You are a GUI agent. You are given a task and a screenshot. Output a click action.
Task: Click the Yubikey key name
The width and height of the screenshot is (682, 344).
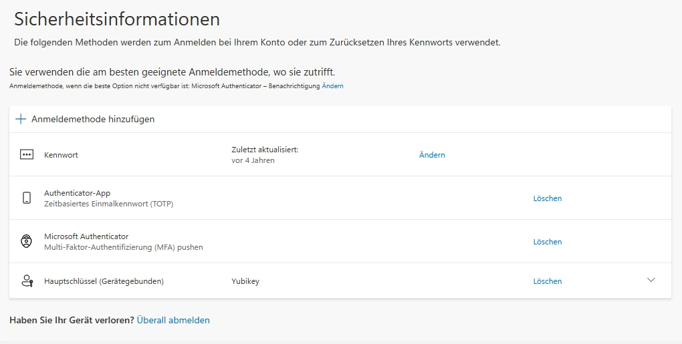coord(245,281)
